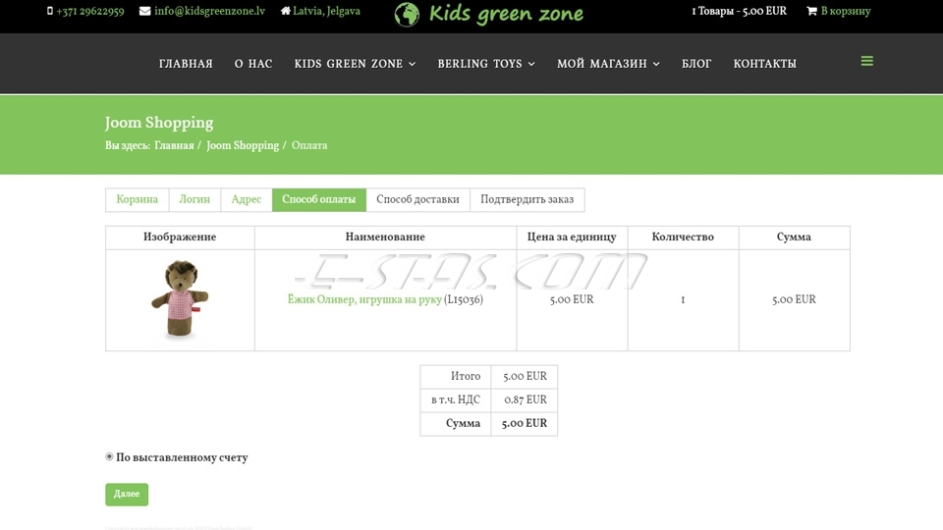Click the bold '5.00 EUR' total sum

(x=525, y=423)
